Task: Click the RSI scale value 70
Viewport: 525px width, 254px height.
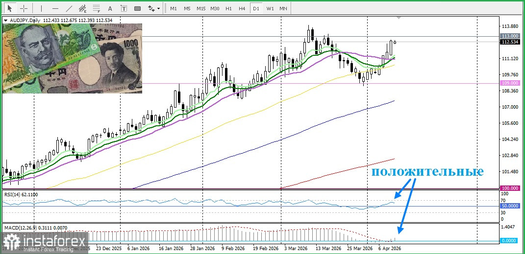Action: coord(503,201)
